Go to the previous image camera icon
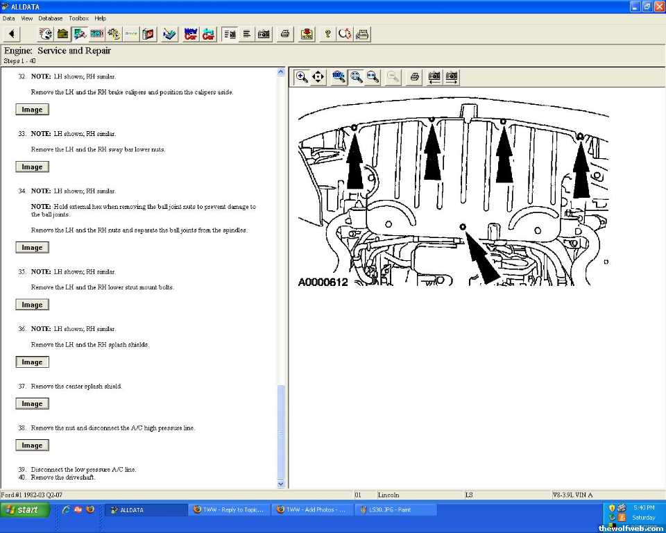 pyautogui.click(x=434, y=77)
